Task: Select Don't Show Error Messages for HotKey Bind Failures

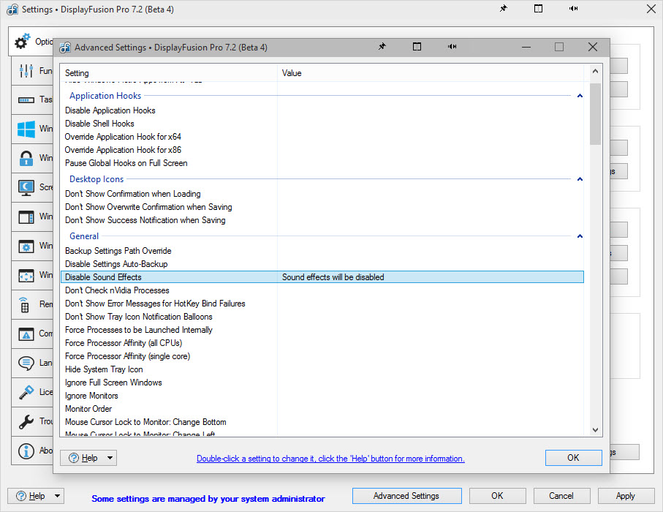Action: 322,304
